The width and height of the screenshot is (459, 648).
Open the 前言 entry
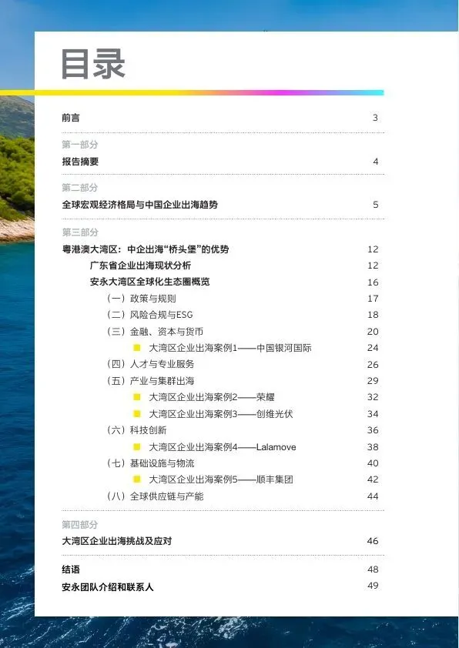tap(71, 118)
